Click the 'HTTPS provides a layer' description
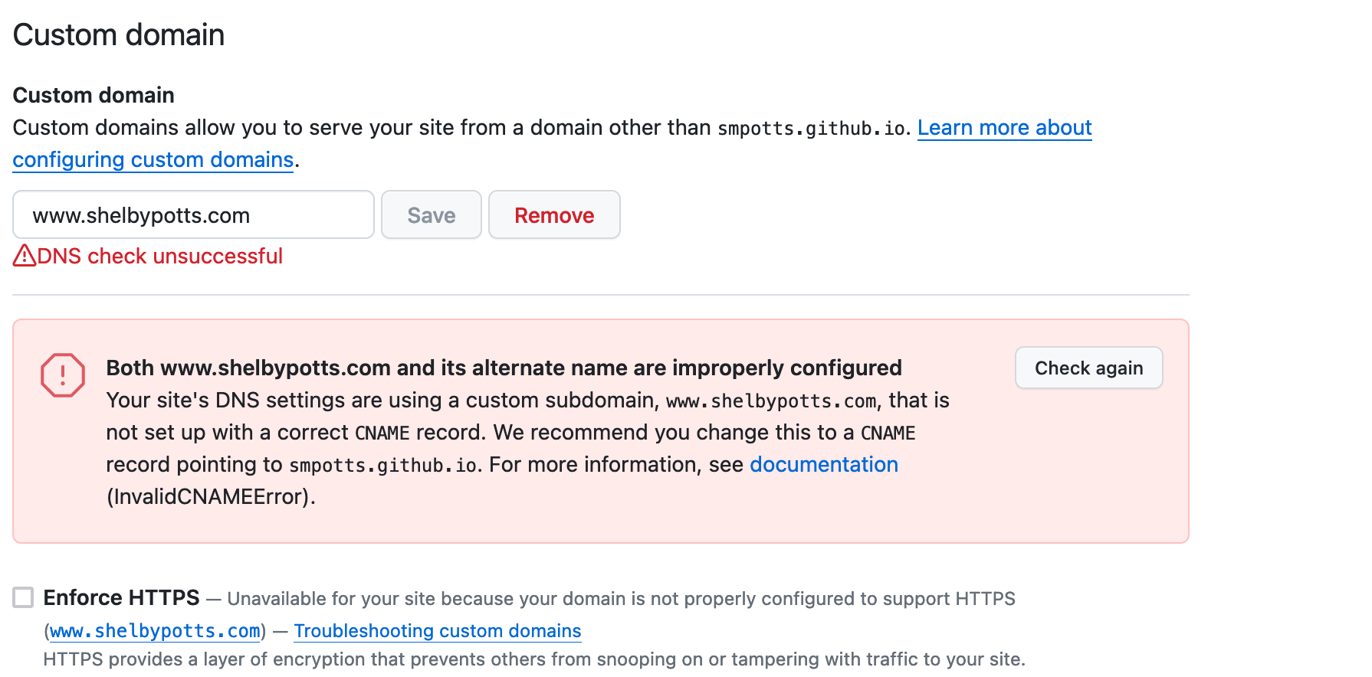1372x677 pixels. [x=533, y=659]
